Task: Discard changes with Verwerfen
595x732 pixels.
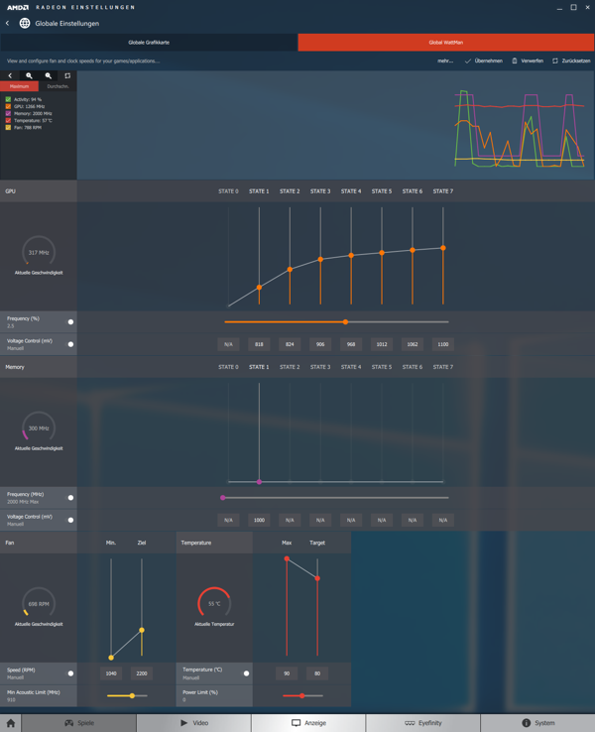Action: (x=528, y=61)
